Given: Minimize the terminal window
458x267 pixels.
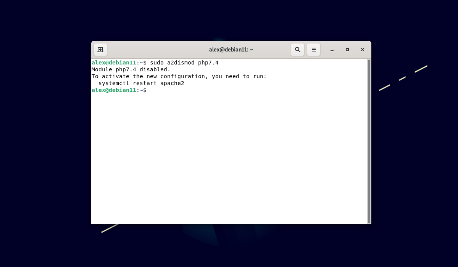Looking at the screenshot, I should pyautogui.click(x=332, y=50).
